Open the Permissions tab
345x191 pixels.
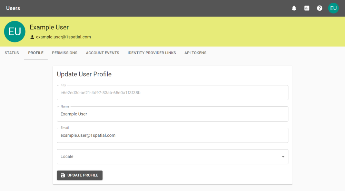65,53
